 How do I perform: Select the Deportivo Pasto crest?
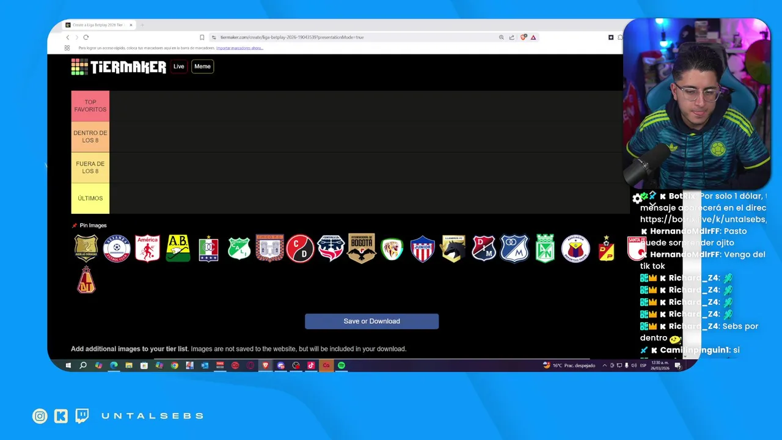tap(576, 249)
